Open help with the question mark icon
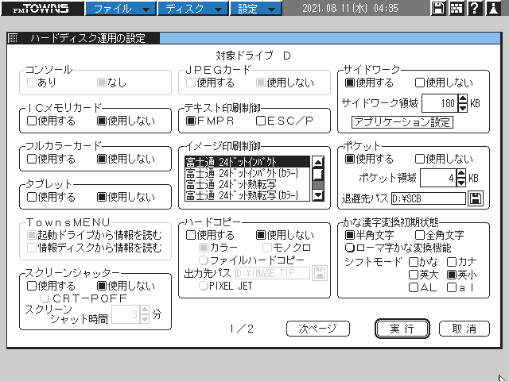The image size is (509, 381). [x=475, y=8]
